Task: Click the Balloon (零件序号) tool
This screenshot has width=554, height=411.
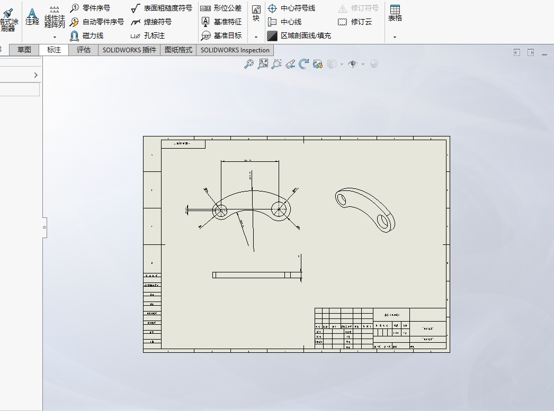Action: coord(90,8)
